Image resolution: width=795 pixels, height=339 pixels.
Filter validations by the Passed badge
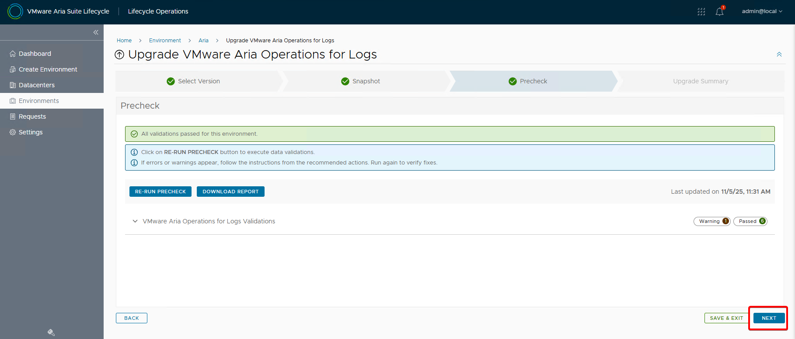(750, 221)
